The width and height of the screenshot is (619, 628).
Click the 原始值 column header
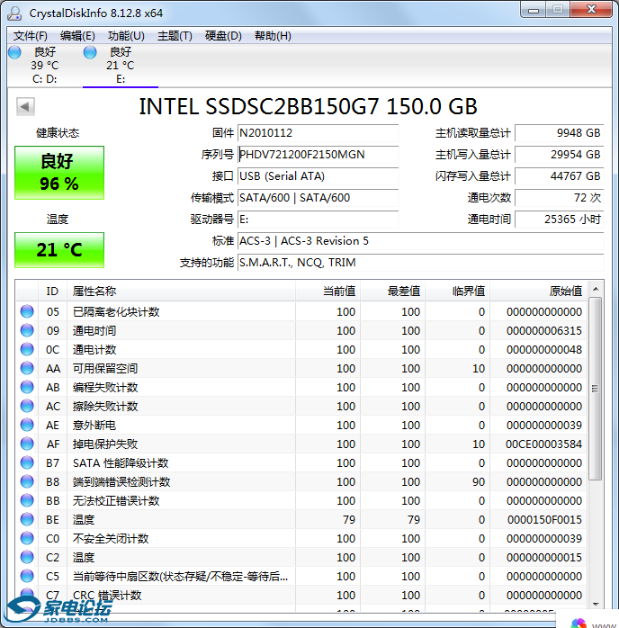click(x=539, y=292)
